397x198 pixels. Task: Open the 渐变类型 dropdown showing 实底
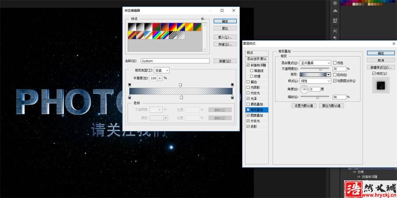(x=161, y=70)
